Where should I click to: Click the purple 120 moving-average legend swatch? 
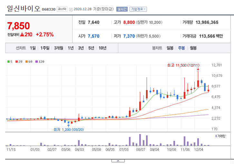[x=36, y=61]
